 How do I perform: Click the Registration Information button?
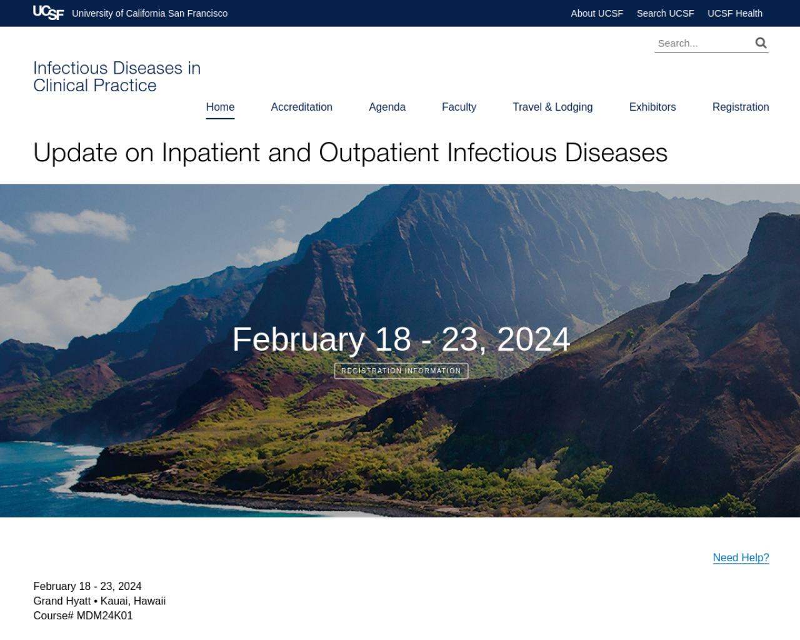(x=401, y=371)
